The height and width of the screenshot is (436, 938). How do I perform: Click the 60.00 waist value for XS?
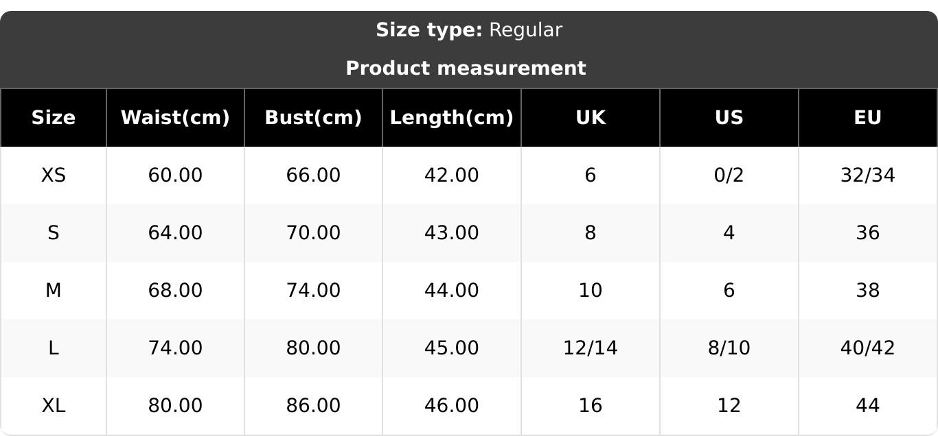(175, 175)
